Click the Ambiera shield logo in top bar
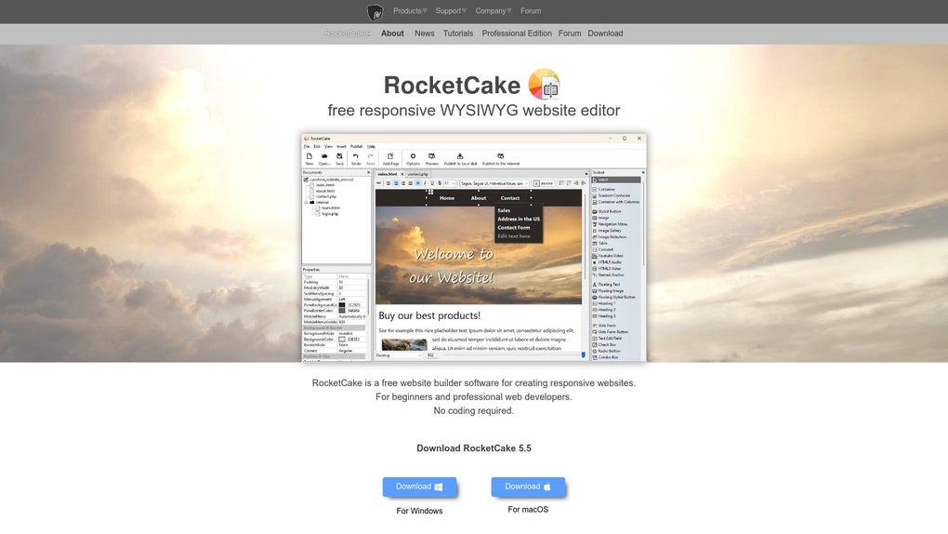 (x=375, y=11)
